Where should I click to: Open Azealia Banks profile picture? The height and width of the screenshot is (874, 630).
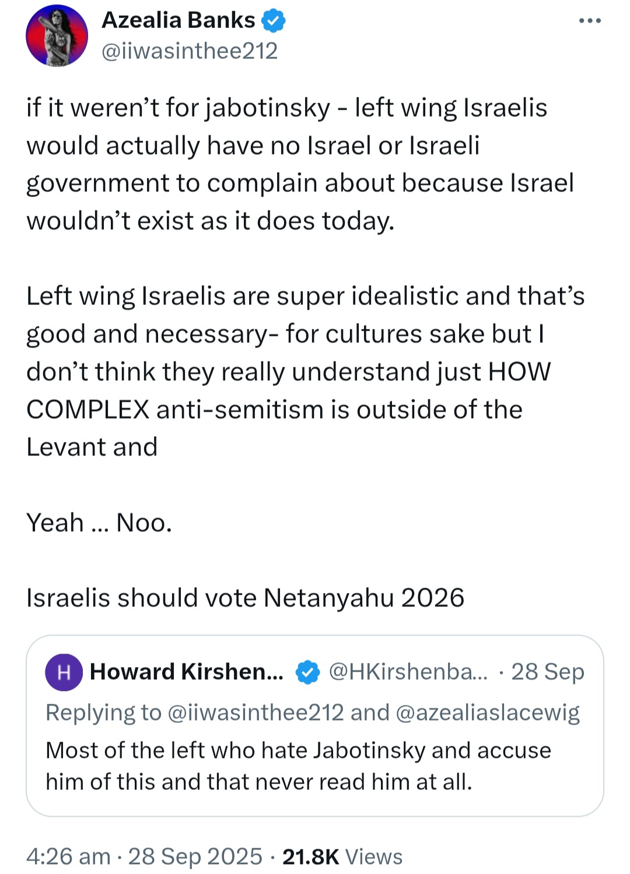click(x=57, y=36)
